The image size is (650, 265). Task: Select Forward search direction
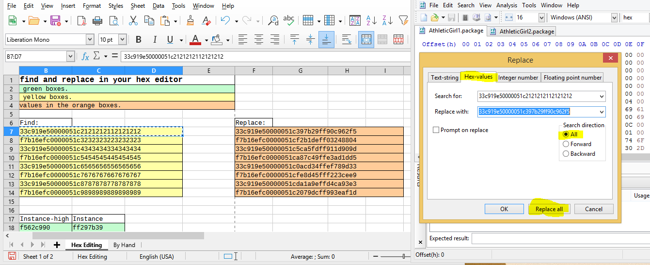(x=566, y=144)
